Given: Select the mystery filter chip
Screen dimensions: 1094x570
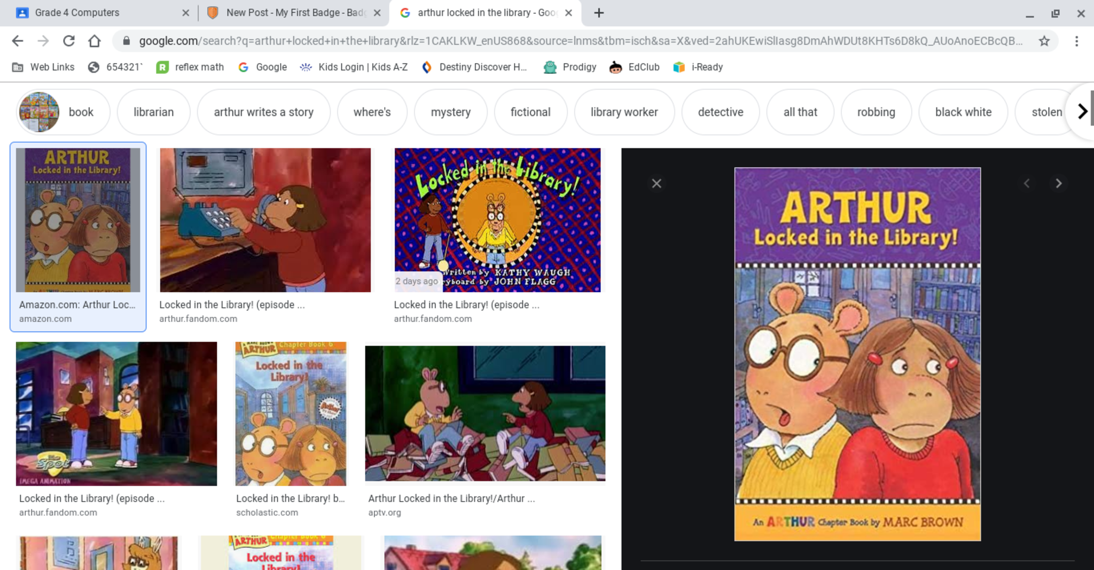Looking at the screenshot, I should pos(450,112).
